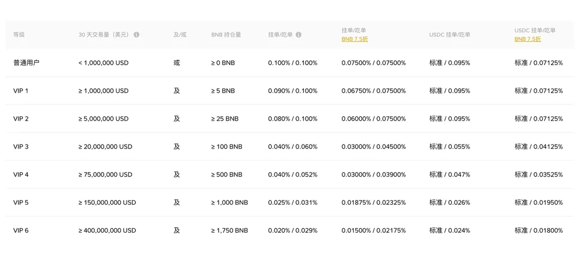
Task: Click the 及 cell in the VIP 6 row
Action: (x=176, y=231)
